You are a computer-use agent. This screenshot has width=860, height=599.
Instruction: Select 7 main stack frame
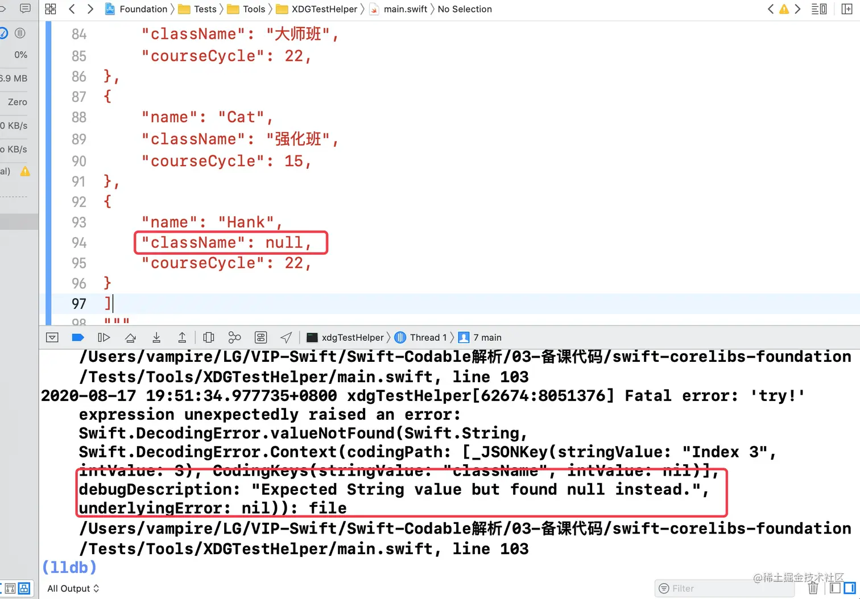coord(480,337)
